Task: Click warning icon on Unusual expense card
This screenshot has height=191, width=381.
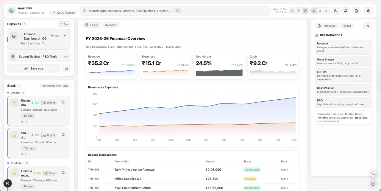Action: pyautogui.click(x=14, y=173)
